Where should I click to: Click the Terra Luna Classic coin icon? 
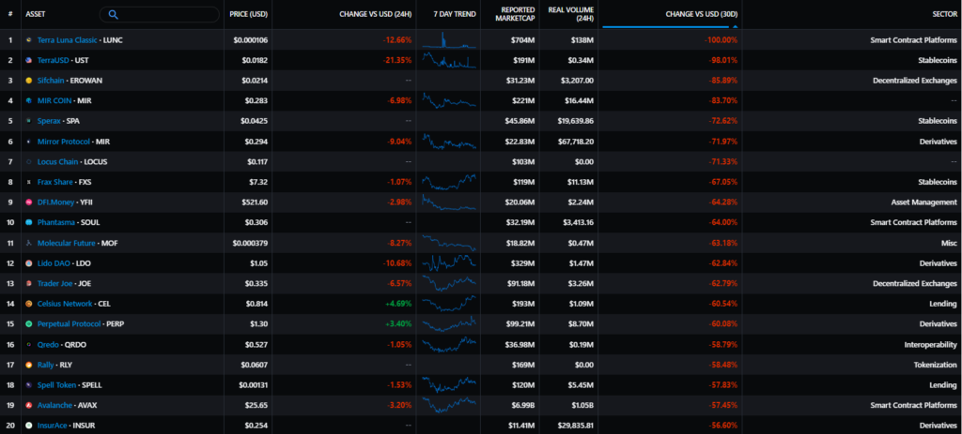point(29,39)
